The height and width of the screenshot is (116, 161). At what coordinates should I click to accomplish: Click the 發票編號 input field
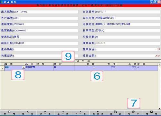(46, 31)
